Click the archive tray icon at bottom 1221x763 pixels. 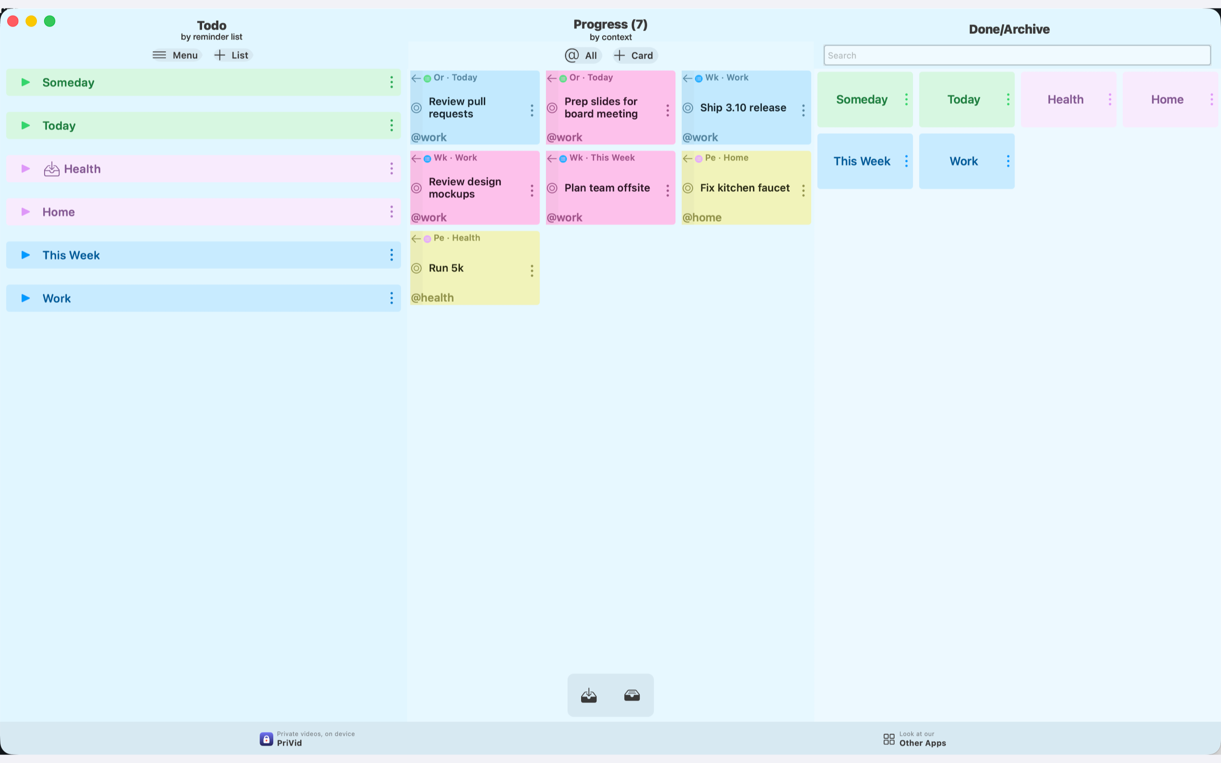coord(632,695)
